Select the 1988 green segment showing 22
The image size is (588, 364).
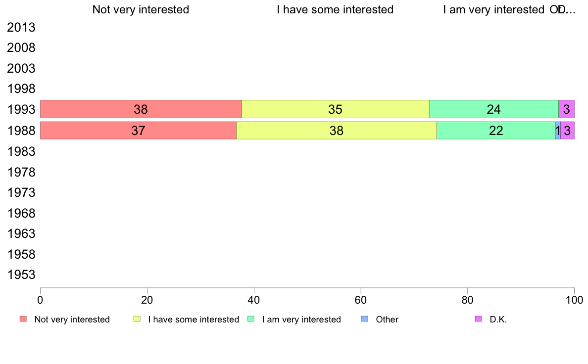click(x=496, y=131)
